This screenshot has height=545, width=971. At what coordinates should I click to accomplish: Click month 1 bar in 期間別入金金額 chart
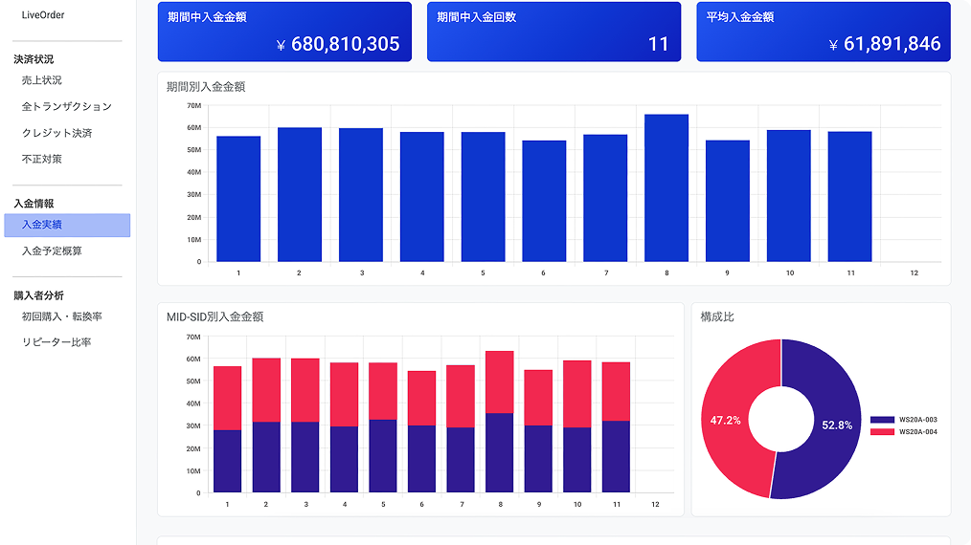pyautogui.click(x=238, y=199)
